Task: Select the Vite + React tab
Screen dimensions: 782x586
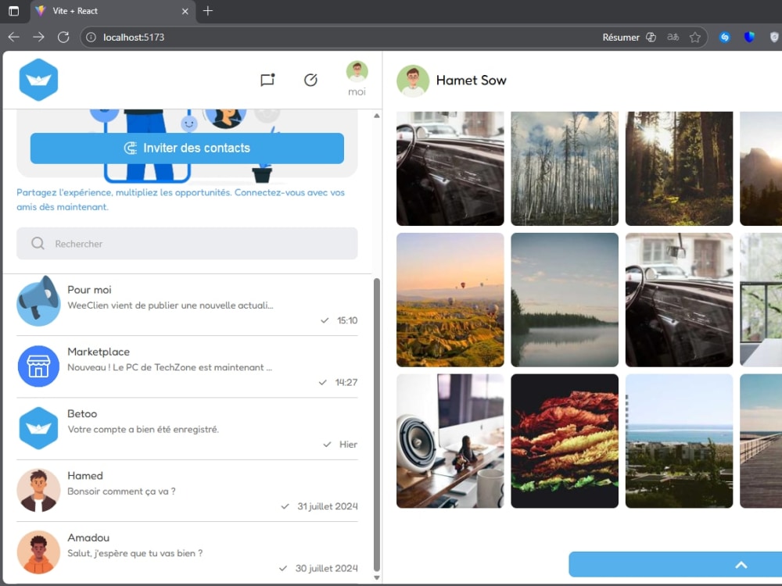Action: coord(113,11)
